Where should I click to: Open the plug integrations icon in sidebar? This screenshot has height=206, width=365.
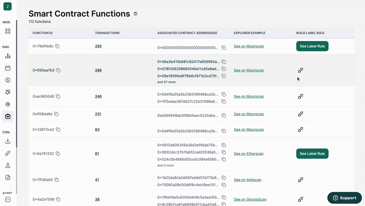pos(8,153)
